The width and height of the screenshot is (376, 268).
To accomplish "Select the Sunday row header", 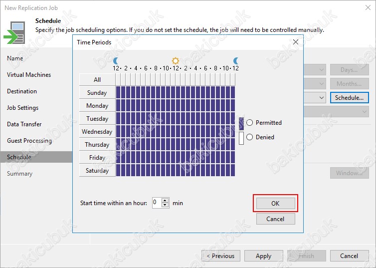I will click(97, 93).
